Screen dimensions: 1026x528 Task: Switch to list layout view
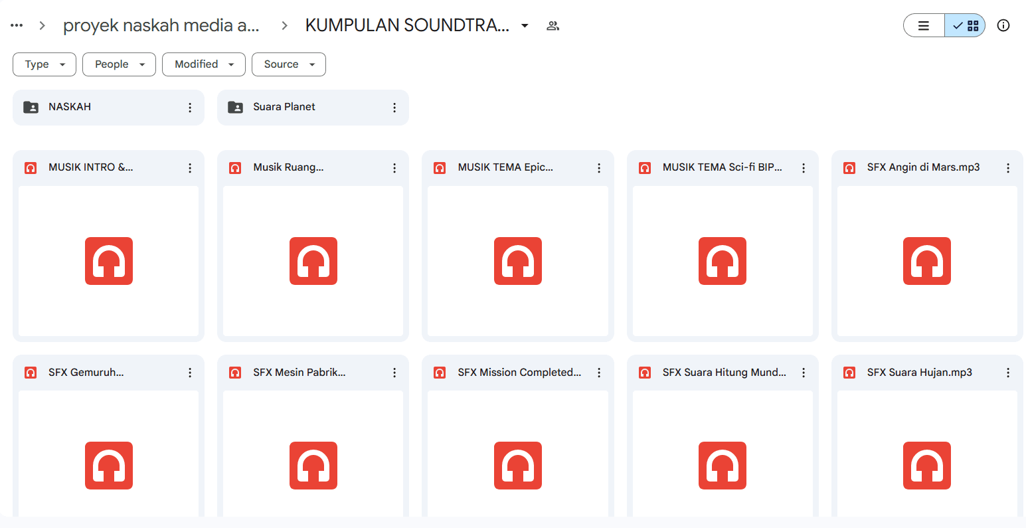tap(924, 25)
